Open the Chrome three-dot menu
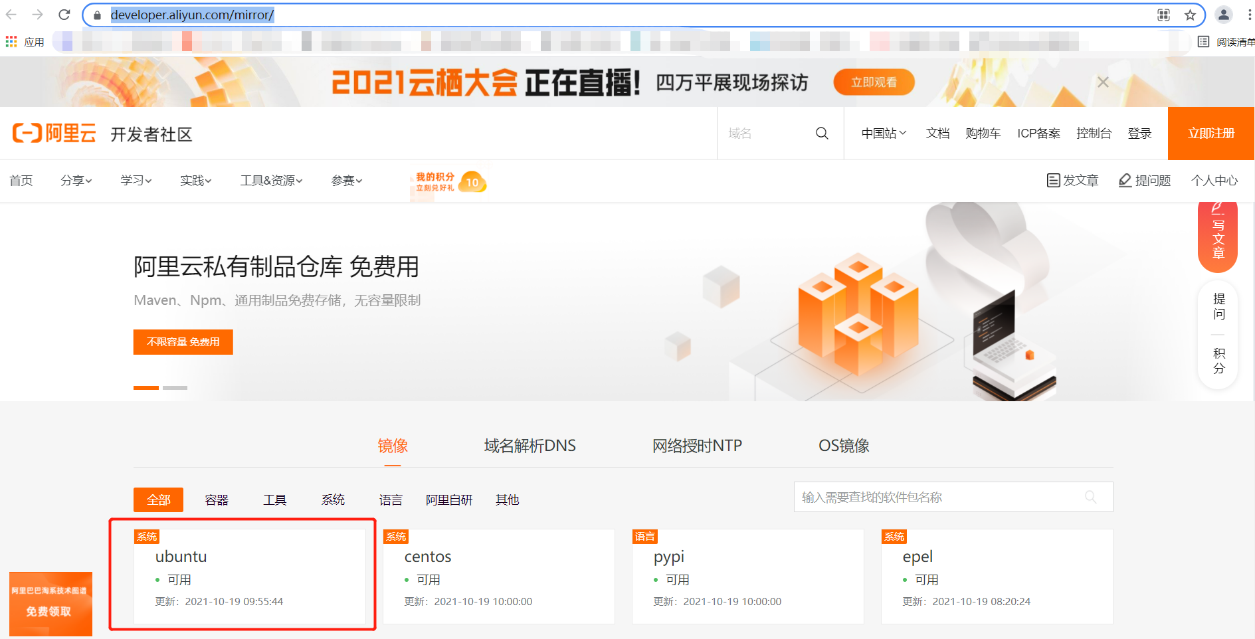Viewport: 1255px width, 639px height. (x=1249, y=15)
